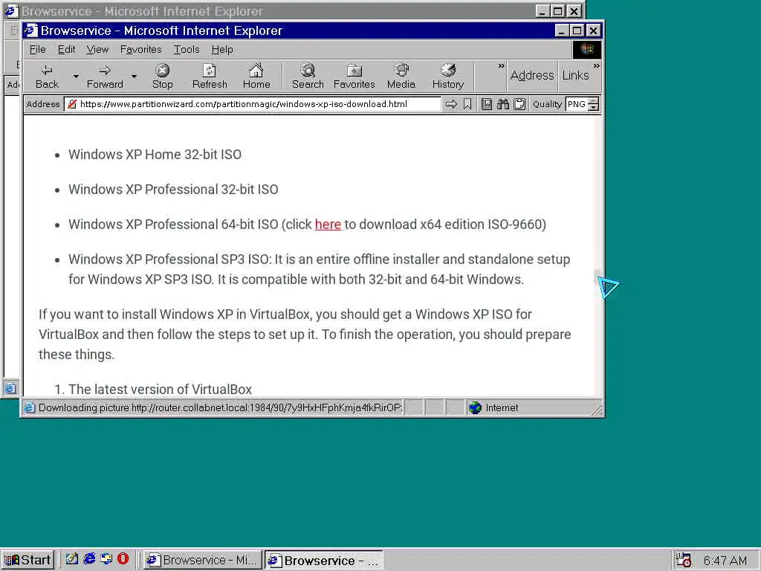Viewport: 761px width, 571px height.
Task: Open the File menu
Action: click(37, 50)
